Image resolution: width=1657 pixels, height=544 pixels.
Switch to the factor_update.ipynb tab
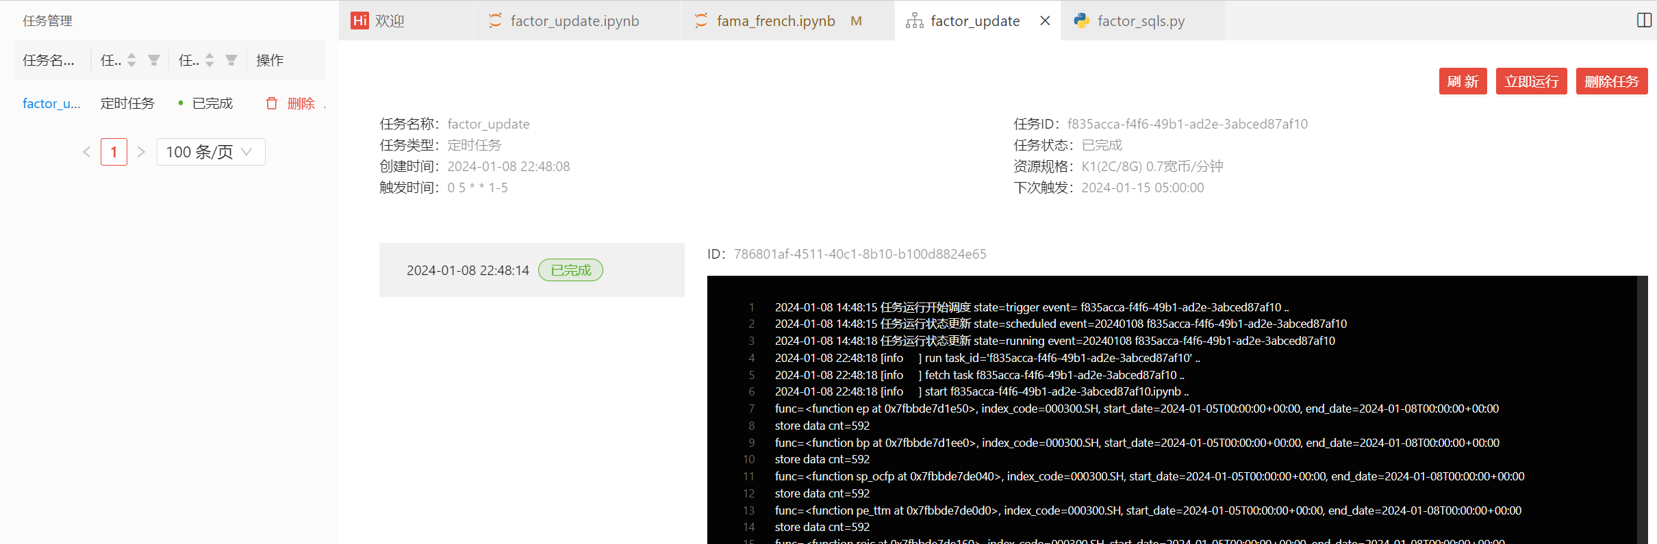tap(574, 21)
